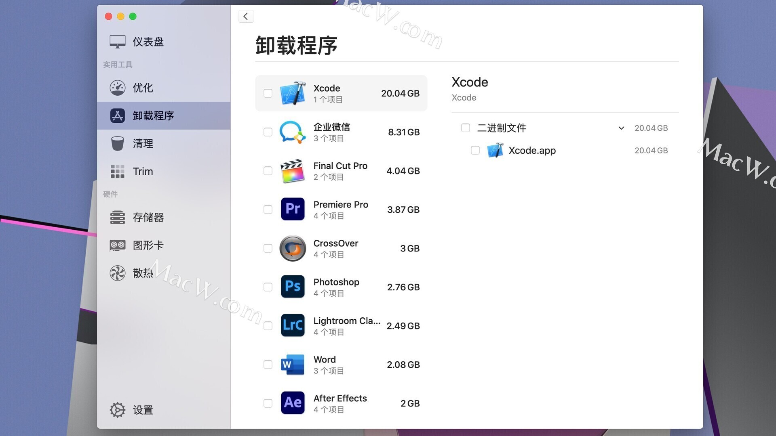
Task: Select the Xcode row name text
Action: pos(327,88)
